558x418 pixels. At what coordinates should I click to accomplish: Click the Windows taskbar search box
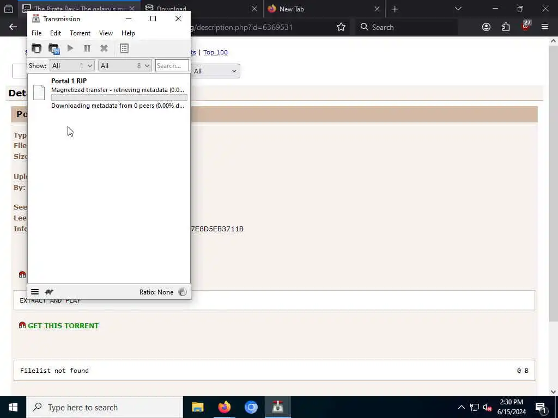coord(105,407)
